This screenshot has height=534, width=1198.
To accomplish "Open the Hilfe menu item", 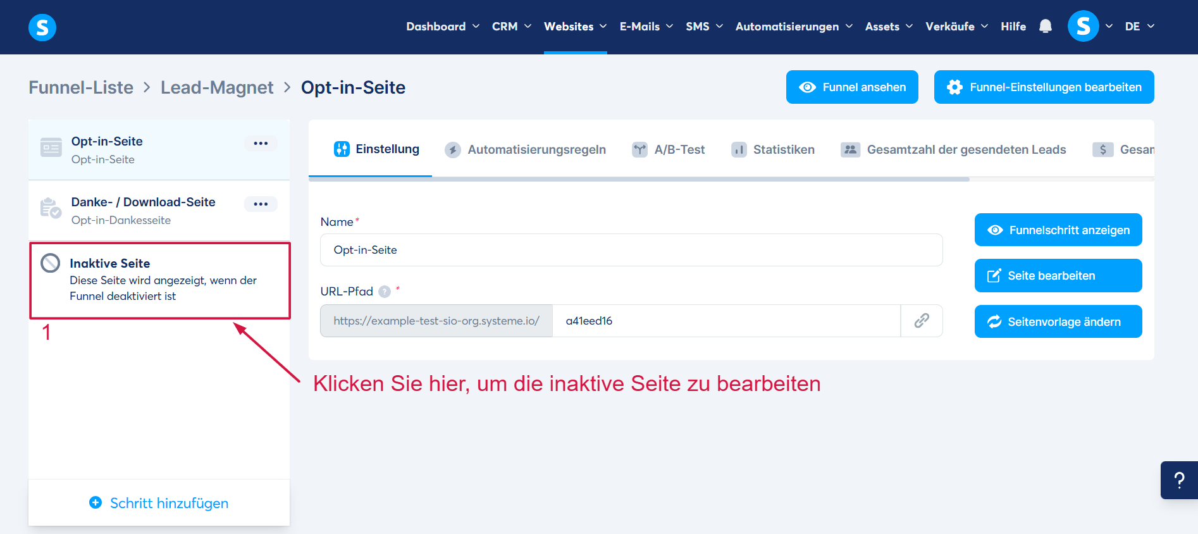I will coord(1013,27).
